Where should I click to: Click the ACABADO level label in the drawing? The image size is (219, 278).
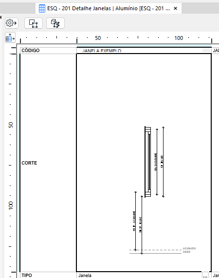pos(189,248)
